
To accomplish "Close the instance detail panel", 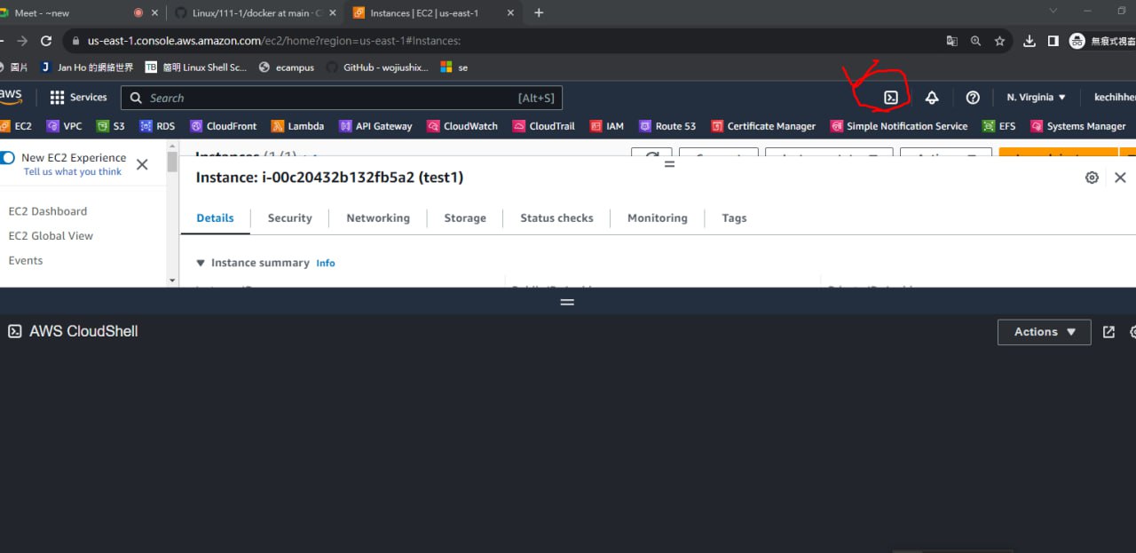I will [x=1120, y=178].
